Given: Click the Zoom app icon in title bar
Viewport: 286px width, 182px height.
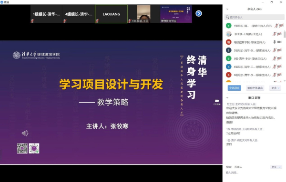Looking at the screenshot, I should [2, 2].
